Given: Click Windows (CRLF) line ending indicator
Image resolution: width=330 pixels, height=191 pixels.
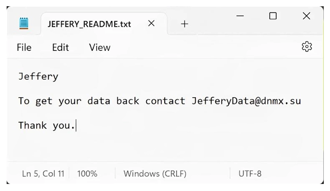Looking at the screenshot, I should click(x=155, y=173).
